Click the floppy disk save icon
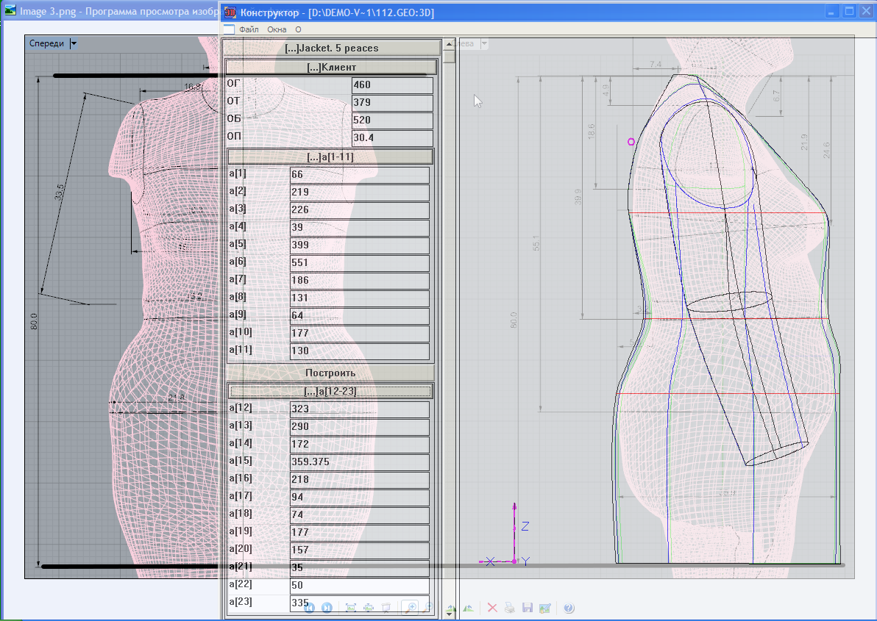877x621 pixels. pos(527,608)
